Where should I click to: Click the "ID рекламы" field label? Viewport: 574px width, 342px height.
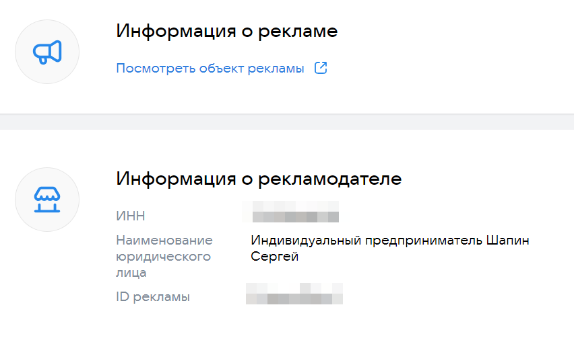point(153,296)
